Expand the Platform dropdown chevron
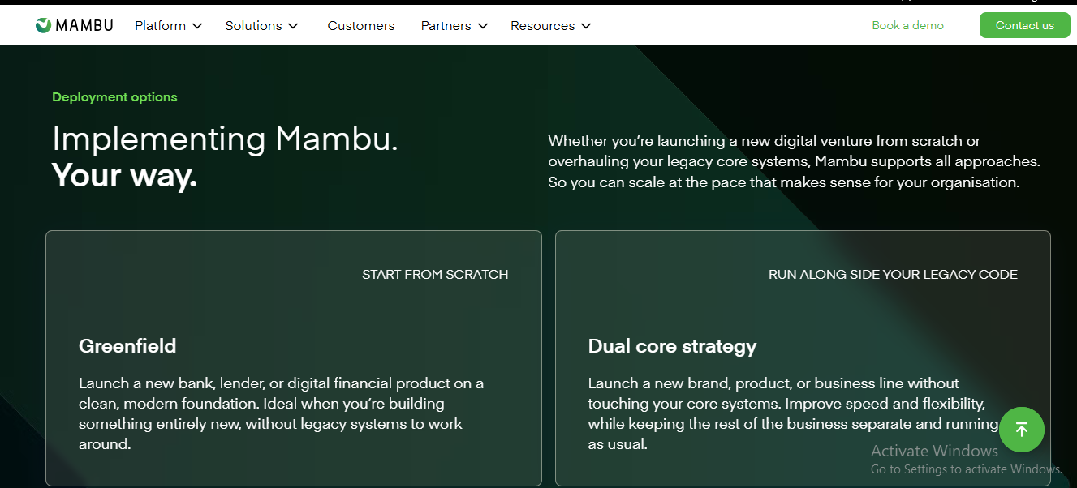1077x488 pixels. point(196,26)
